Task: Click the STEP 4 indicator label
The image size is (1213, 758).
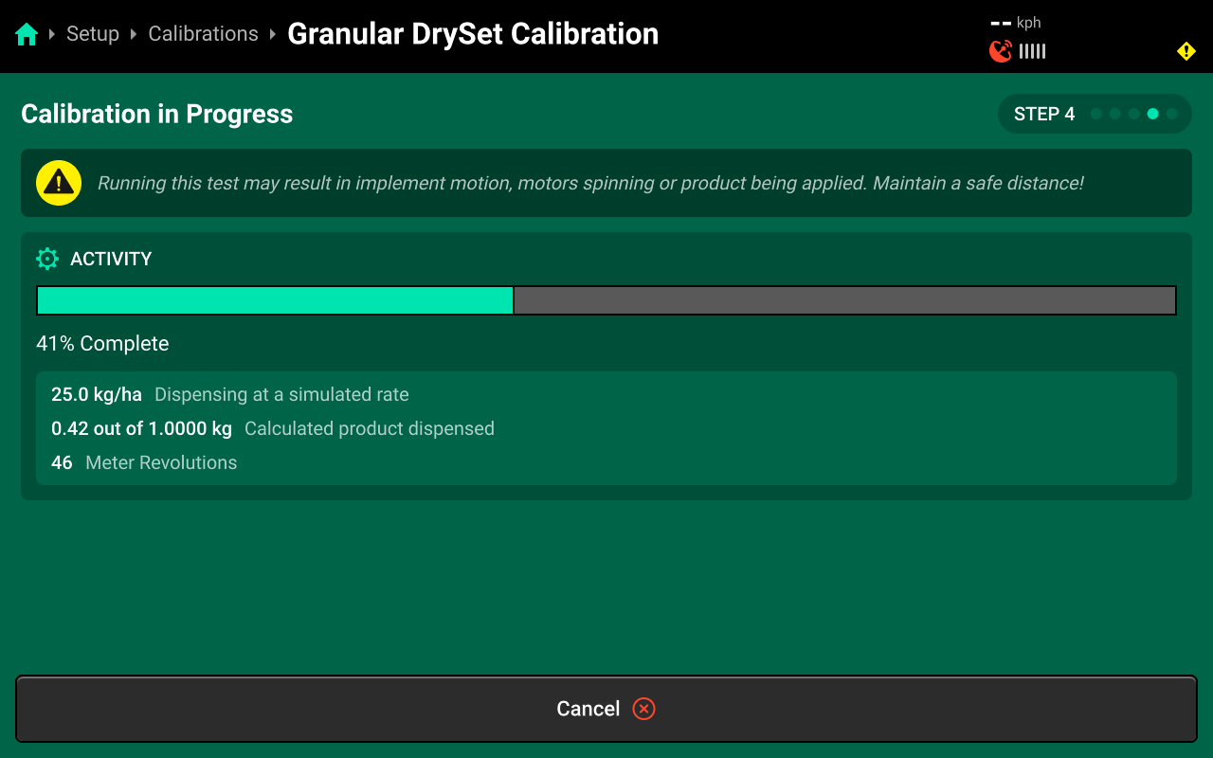Action: point(1044,114)
